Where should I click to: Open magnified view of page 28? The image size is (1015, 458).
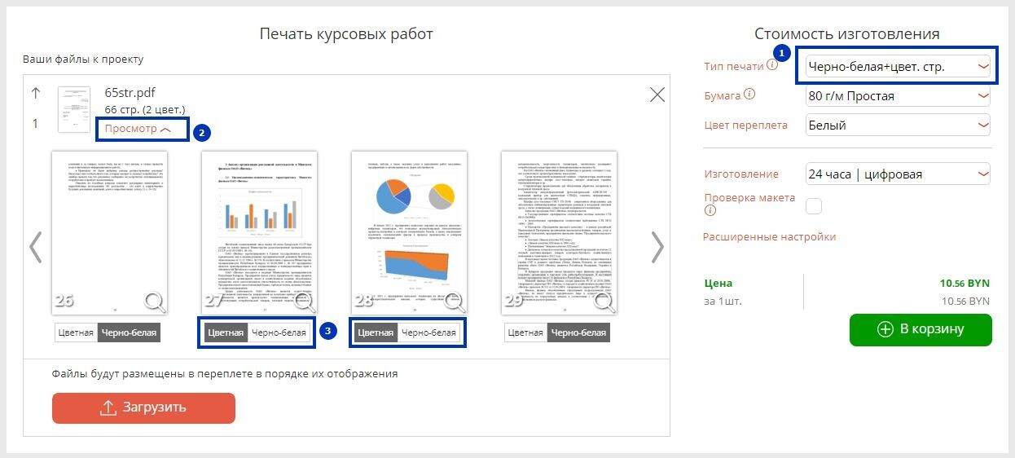(455, 302)
